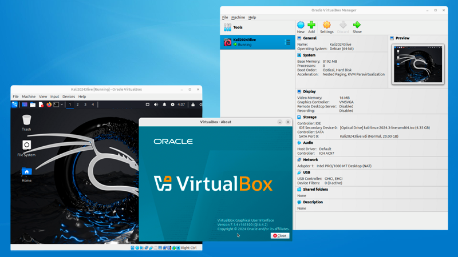Open Help menu in VirtualBox Manager
This screenshot has height=257, width=458.
[252, 18]
